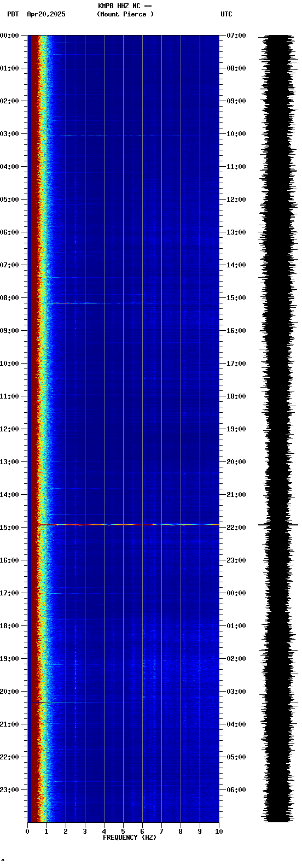Click the '5' frequency axis tick label

click(123, 832)
